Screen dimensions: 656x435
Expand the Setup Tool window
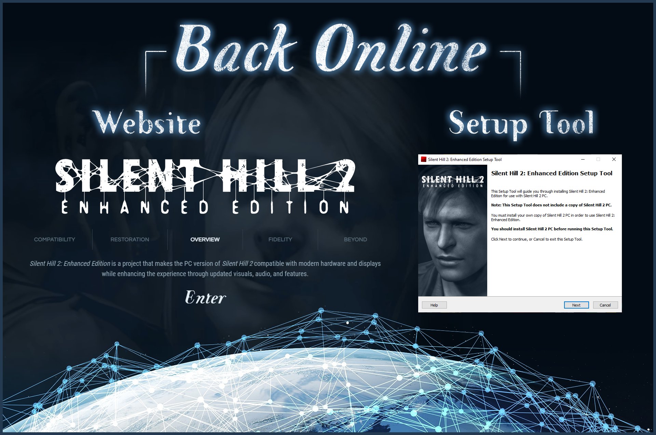point(598,158)
